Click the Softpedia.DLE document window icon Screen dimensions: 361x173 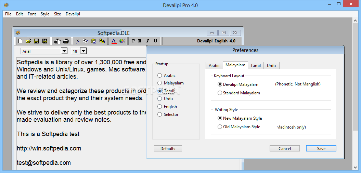(18, 33)
